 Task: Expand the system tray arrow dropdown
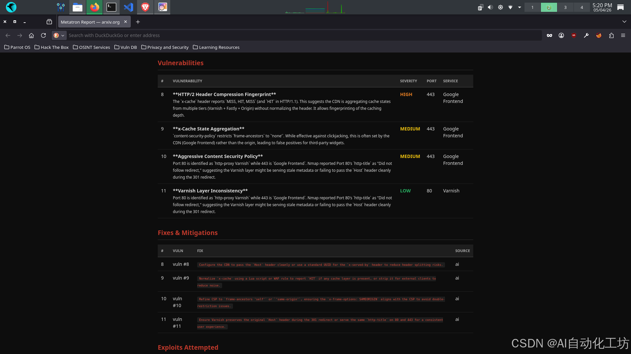tap(520, 7)
